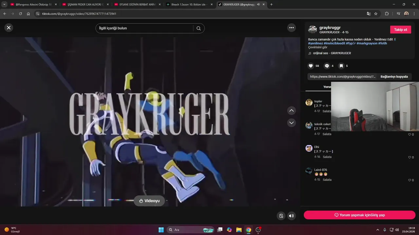
Task: Click Çevirisini gör translation link
Action: click(318, 47)
